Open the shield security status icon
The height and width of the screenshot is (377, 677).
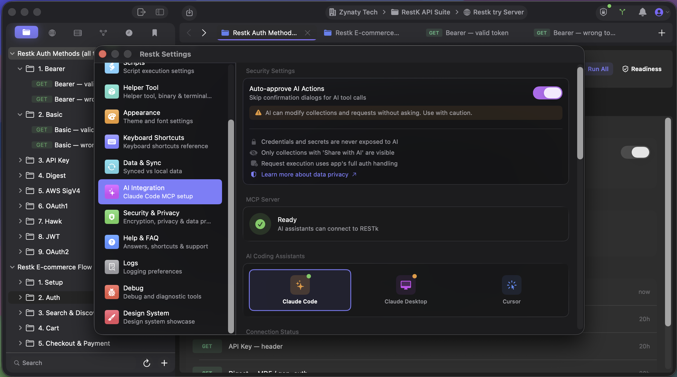pos(603,12)
